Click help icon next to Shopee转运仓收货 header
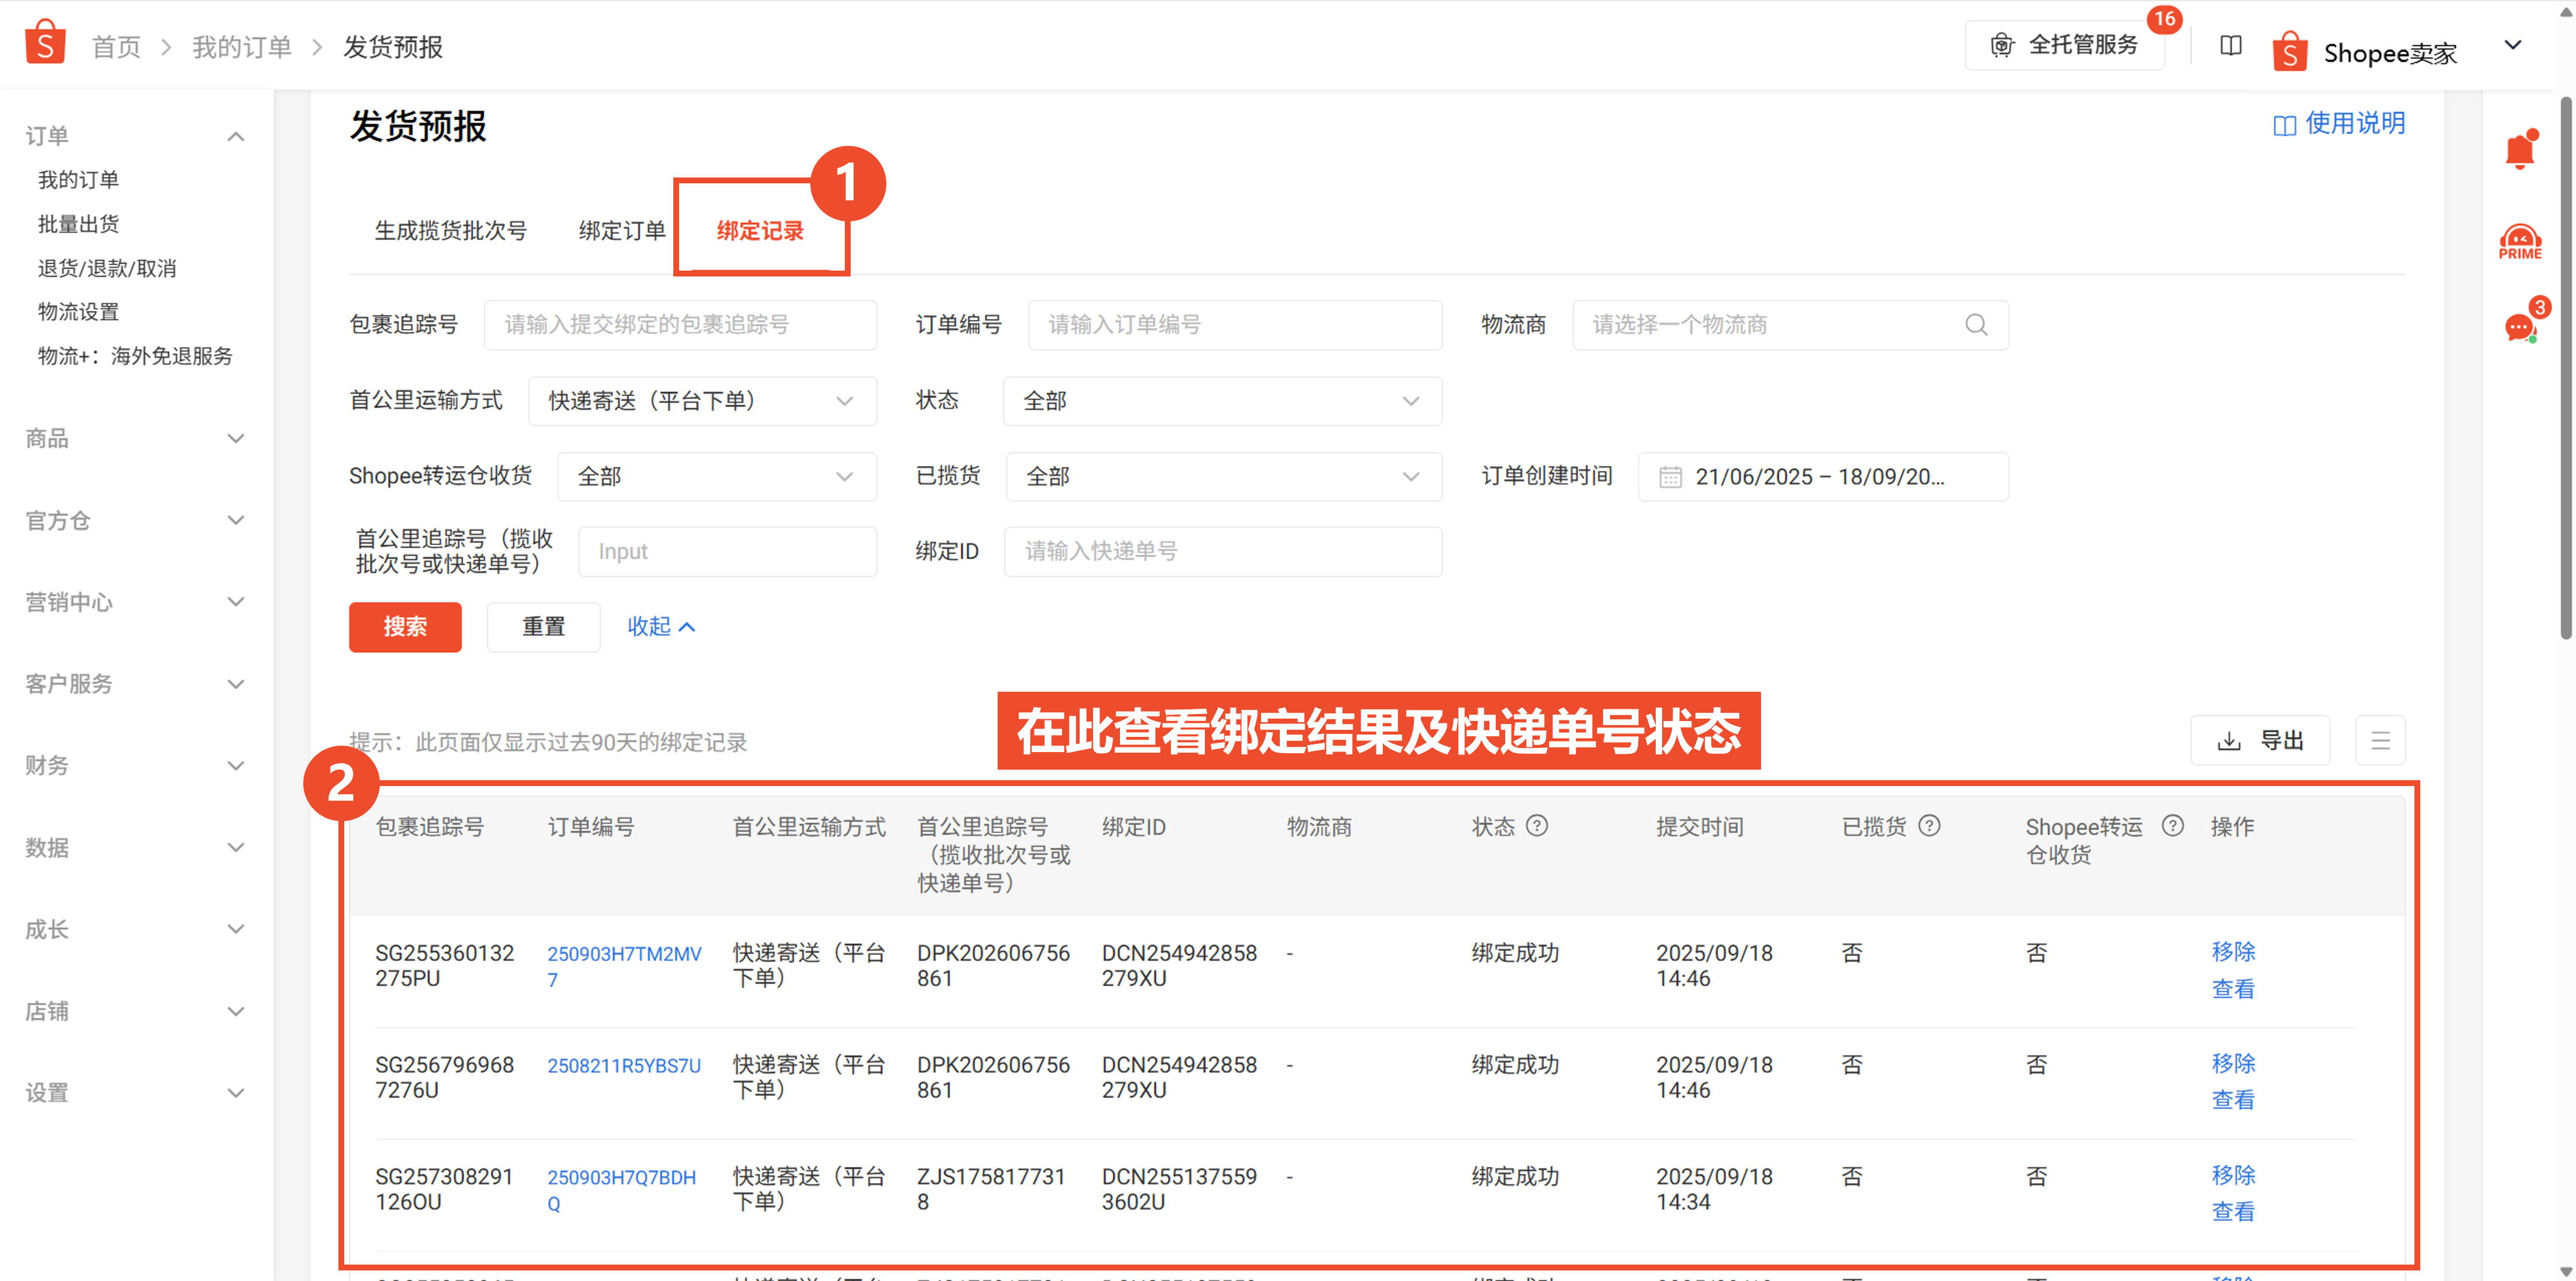 [2173, 826]
